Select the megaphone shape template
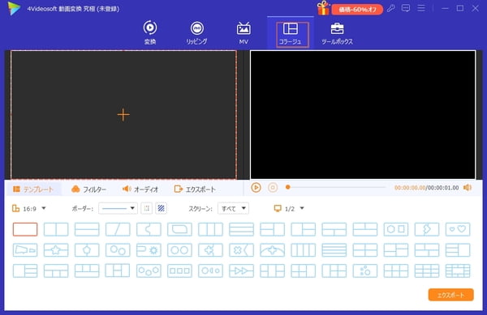 coord(25,250)
